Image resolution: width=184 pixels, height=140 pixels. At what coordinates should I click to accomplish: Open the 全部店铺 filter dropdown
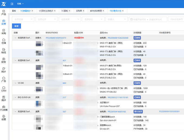[x=23, y=19]
